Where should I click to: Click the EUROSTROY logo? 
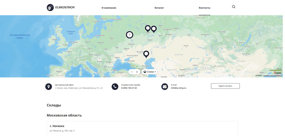click(x=61, y=8)
